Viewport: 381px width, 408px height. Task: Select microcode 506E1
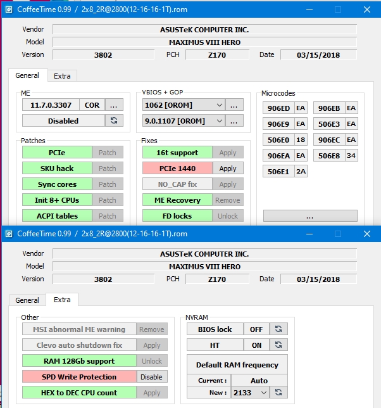coord(278,172)
